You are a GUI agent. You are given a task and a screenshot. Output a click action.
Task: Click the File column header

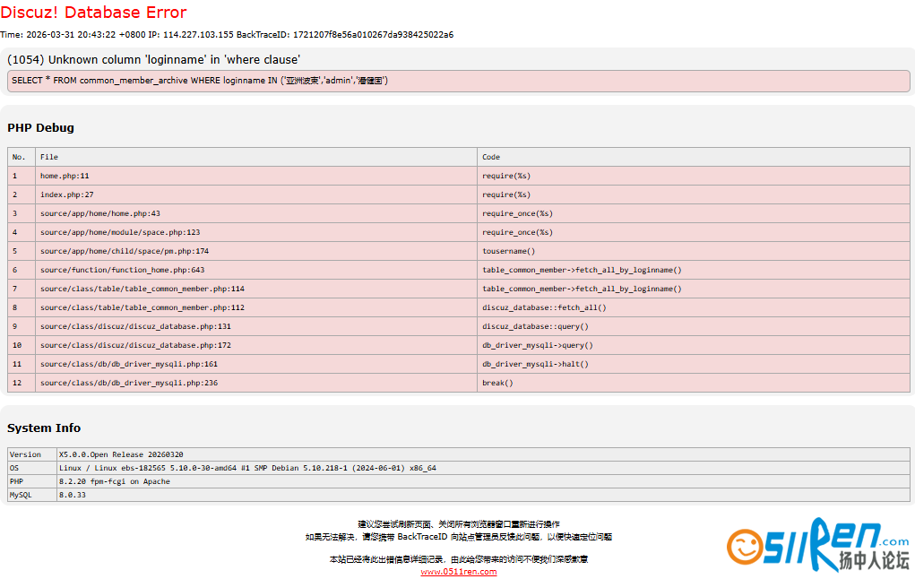[x=256, y=157]
